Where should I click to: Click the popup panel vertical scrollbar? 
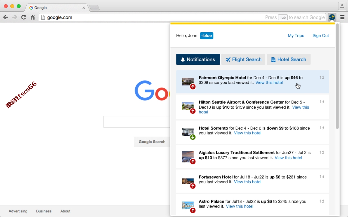[x=337, y=76]
